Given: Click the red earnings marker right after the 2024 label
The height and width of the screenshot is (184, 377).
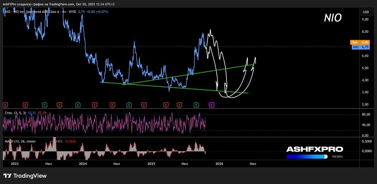Looking at the screenshot, I should point(95,105).
